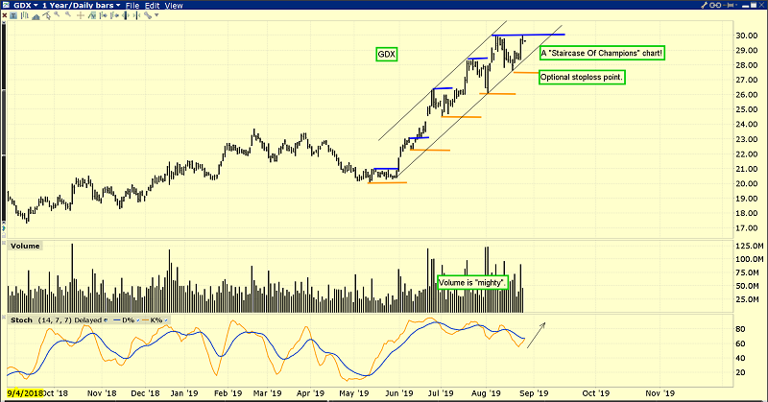Open the File menu
This screenshot has width=768, height=402.
(132, 6)
